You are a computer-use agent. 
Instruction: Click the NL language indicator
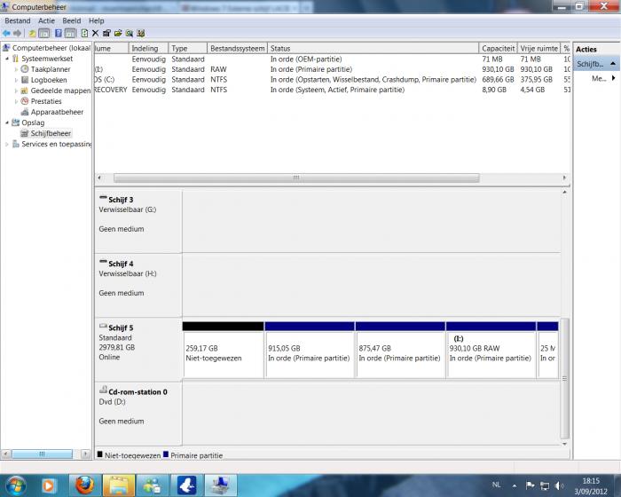(496, 485)
